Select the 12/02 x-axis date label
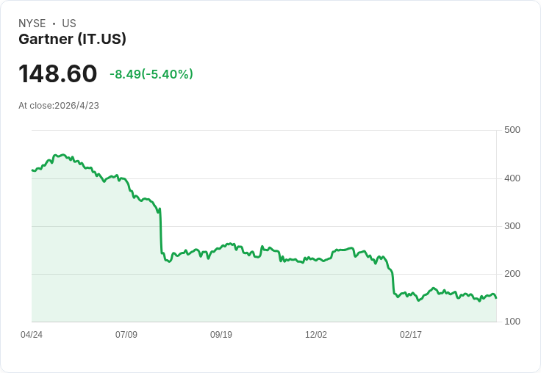The width and height of the screenshot is (541, 373). 316,335
